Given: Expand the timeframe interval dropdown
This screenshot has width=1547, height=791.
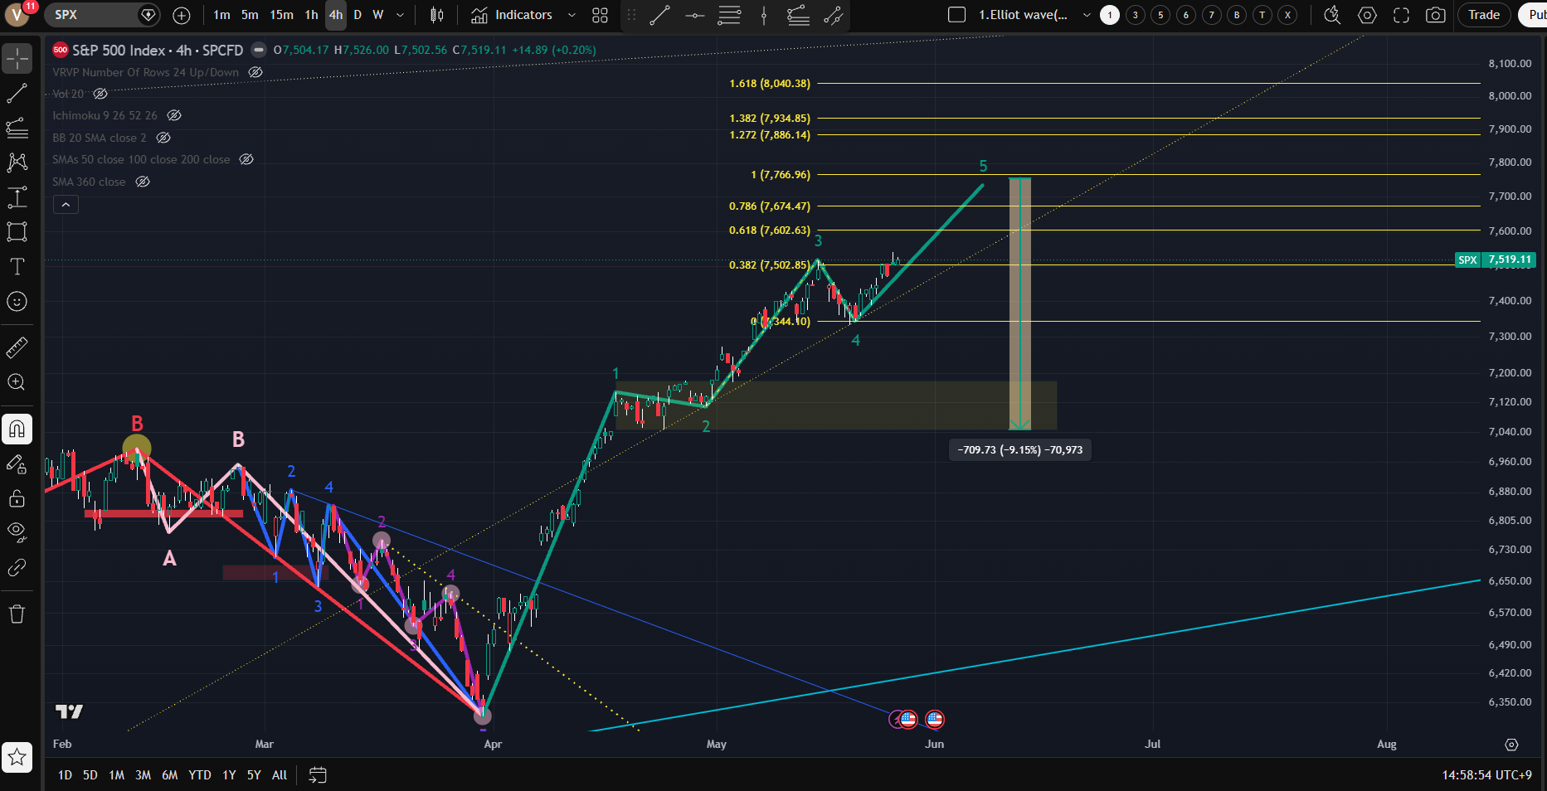Looking at the screenshot, I should [400, 15].
